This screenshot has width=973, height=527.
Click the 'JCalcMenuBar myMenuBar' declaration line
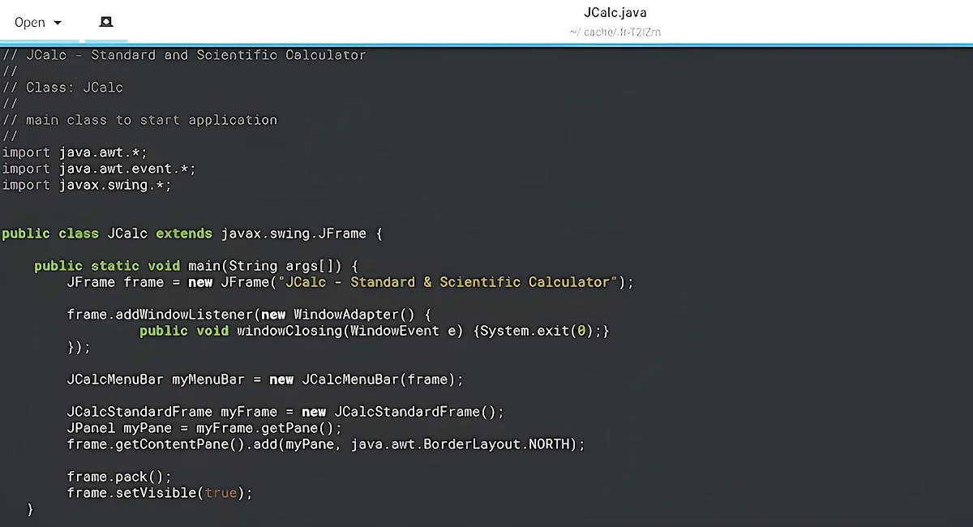265,379
